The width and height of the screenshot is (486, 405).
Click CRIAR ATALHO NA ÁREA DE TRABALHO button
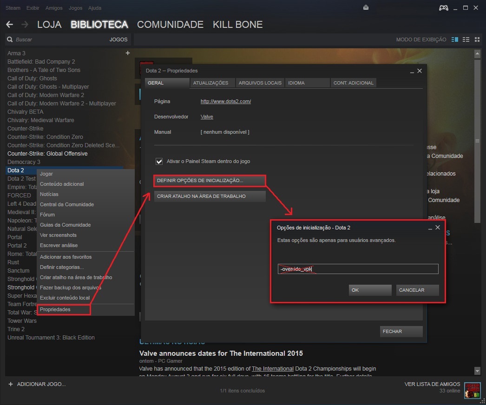pyautogui.click(x=210, y=196)
